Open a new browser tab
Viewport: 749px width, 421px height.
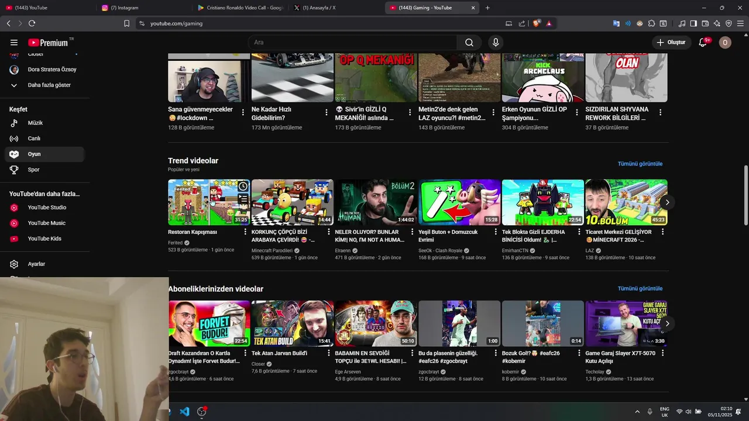click(487, 8)
